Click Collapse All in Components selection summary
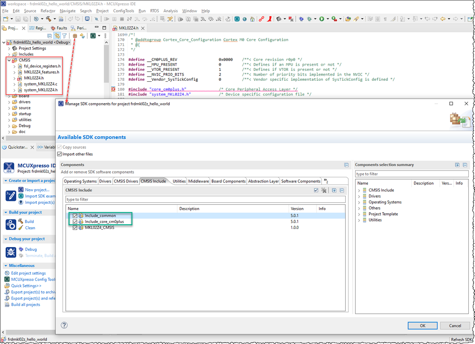The image size is (475, 344). pyautogui.click(x=465, y=165)
